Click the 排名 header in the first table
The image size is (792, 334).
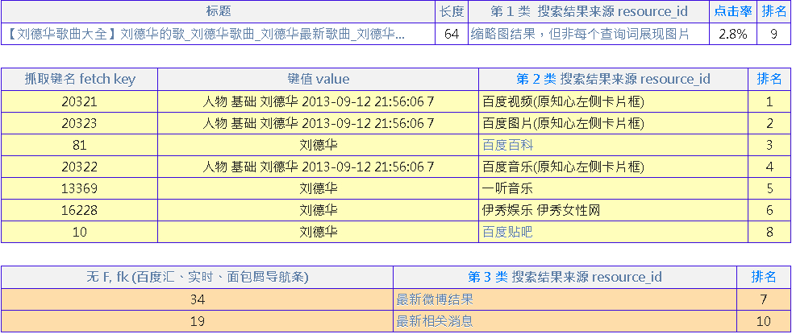tap(774, 11)
